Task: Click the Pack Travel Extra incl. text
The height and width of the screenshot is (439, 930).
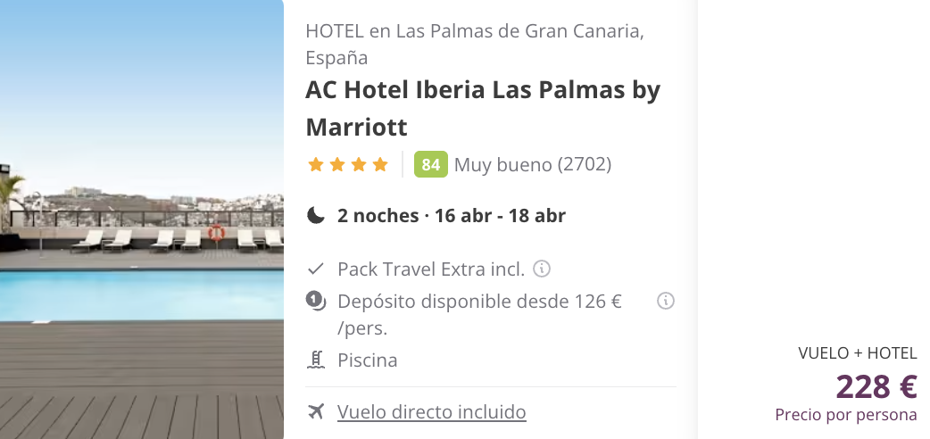Action: 431,269
